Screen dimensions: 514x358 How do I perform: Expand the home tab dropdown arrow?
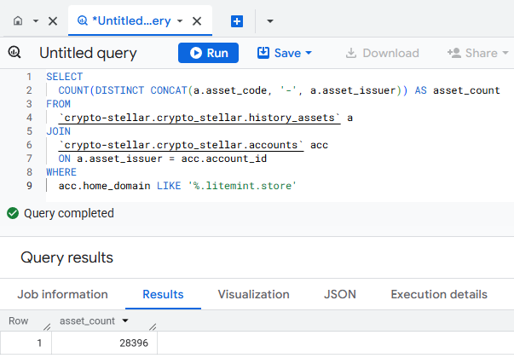click(36, 21)
